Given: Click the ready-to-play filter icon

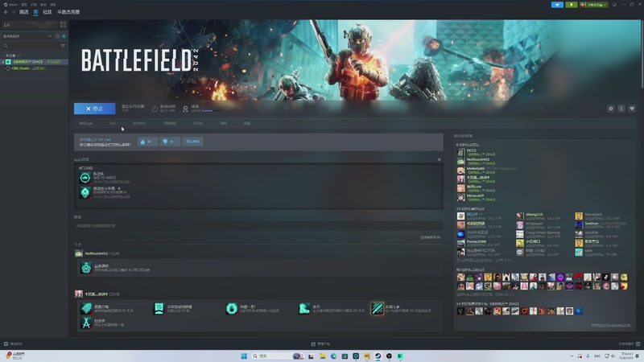Looking at the screenshot, I should 64,36.
